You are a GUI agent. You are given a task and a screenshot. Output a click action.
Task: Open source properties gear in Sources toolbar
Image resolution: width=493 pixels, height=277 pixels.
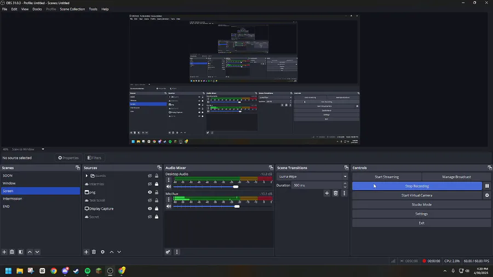(102, 252)
